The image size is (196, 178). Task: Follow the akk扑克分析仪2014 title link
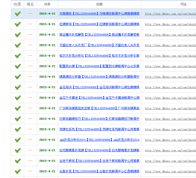pos(99,140)
